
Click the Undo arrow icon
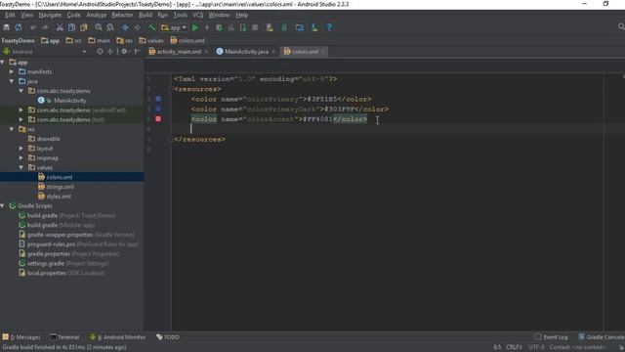(33, 27)
